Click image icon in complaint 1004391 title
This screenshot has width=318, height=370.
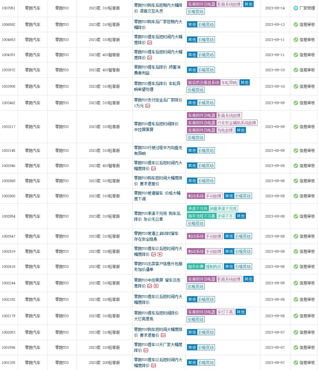tap(150, 58)
